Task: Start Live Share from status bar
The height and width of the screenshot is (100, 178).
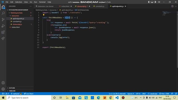Action: pos(29,94)
